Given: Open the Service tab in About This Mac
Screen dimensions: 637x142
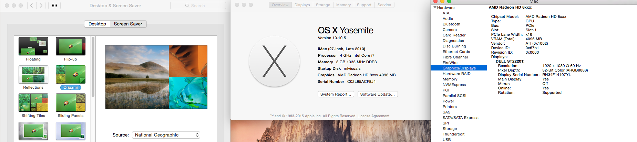Looking at the screenshot, I should point(384,5).
